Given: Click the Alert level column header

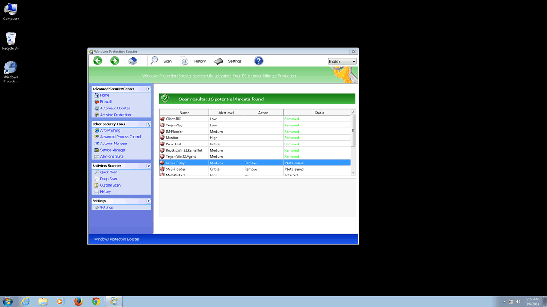Looking at the screenshot, I should coord(226,113).
